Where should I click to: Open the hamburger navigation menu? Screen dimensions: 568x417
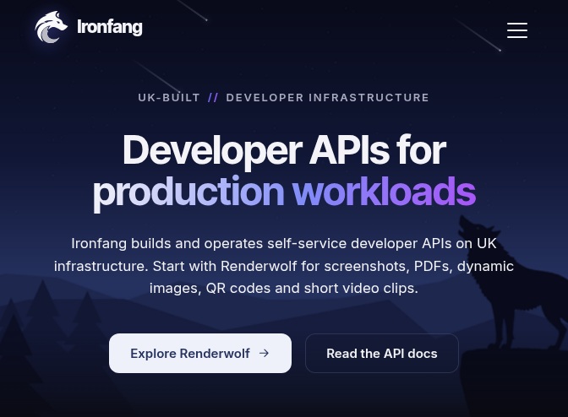point(517,30)
